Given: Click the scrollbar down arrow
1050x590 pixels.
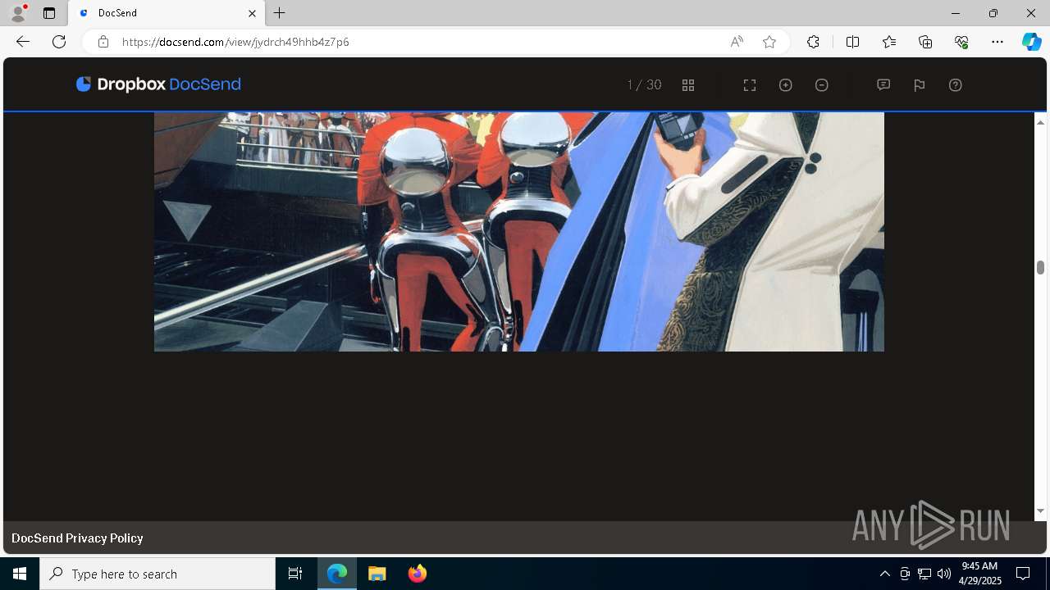Looking at the screenshot, I should pos(1040,511).
